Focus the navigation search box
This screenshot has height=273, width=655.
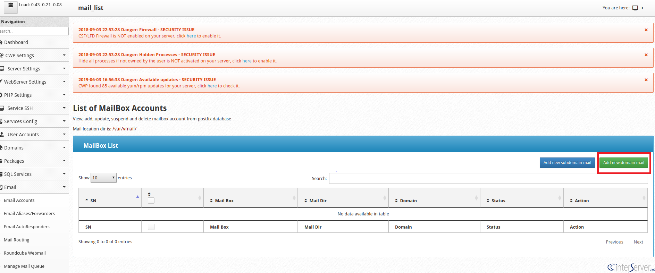[x=34, y=31]
